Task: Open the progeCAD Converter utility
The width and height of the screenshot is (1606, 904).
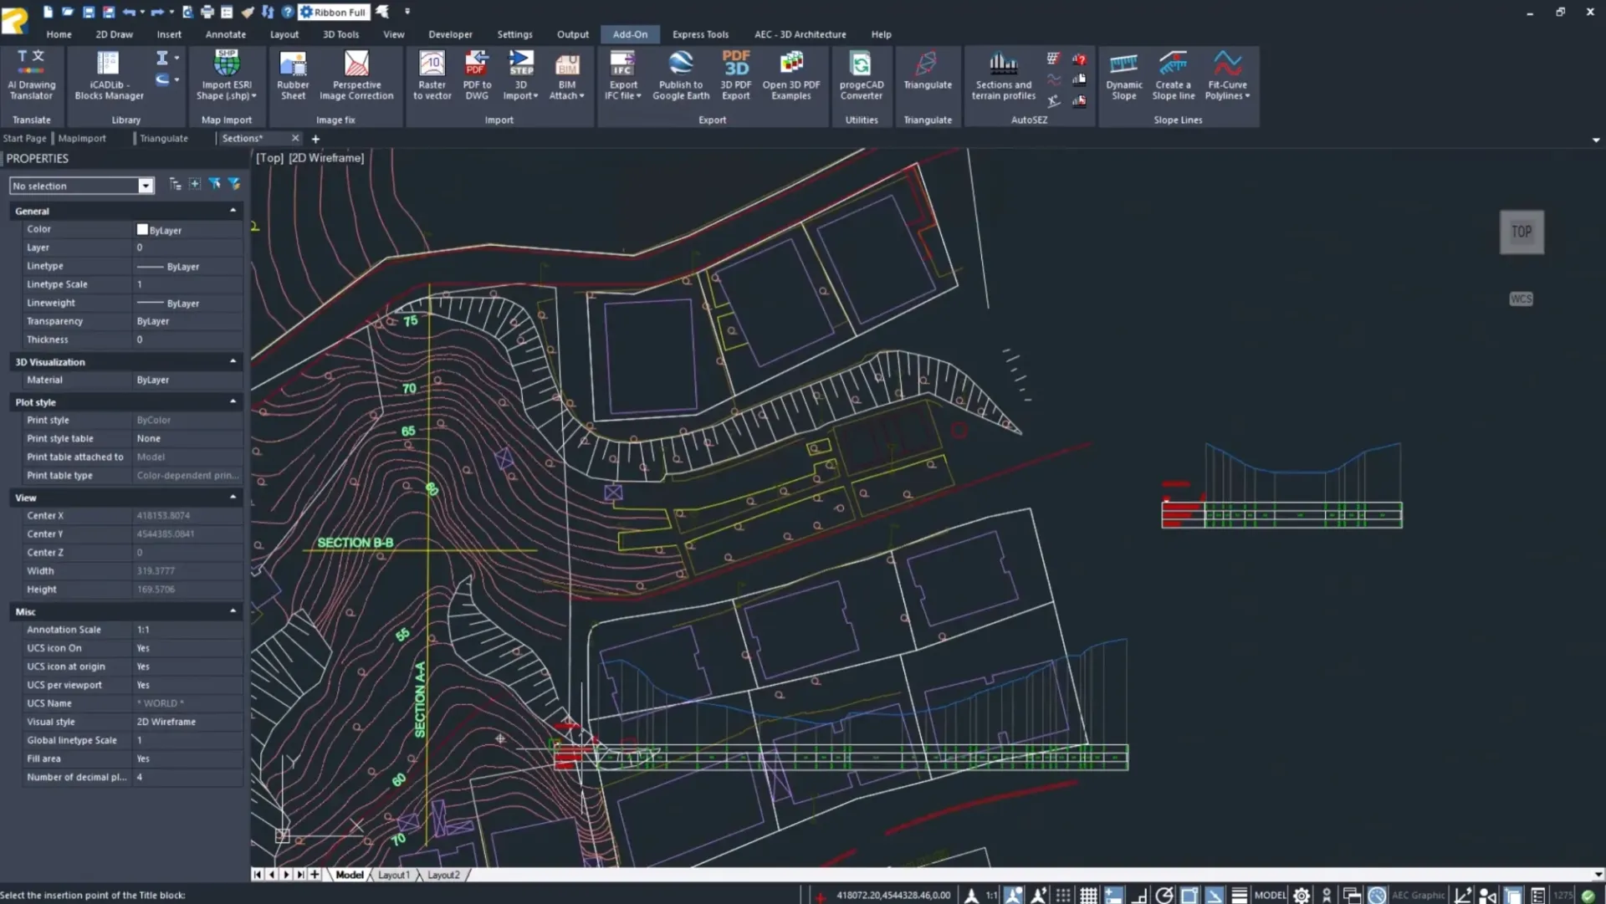Action: tap(861, 75)
